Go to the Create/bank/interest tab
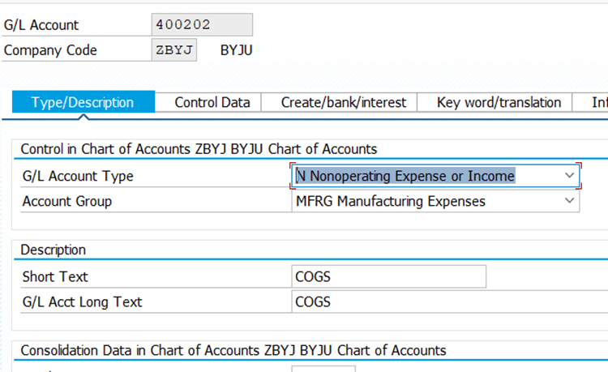608x372 pixels. [344, 102]
